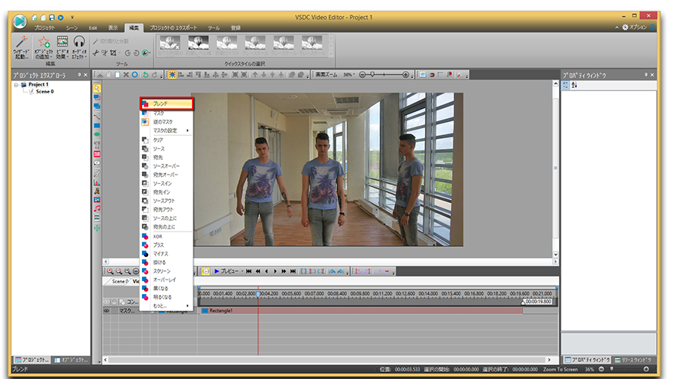Open the プロジェクト ribbon tab
This screenshot has height=379, width=694.
coord(45,28)
